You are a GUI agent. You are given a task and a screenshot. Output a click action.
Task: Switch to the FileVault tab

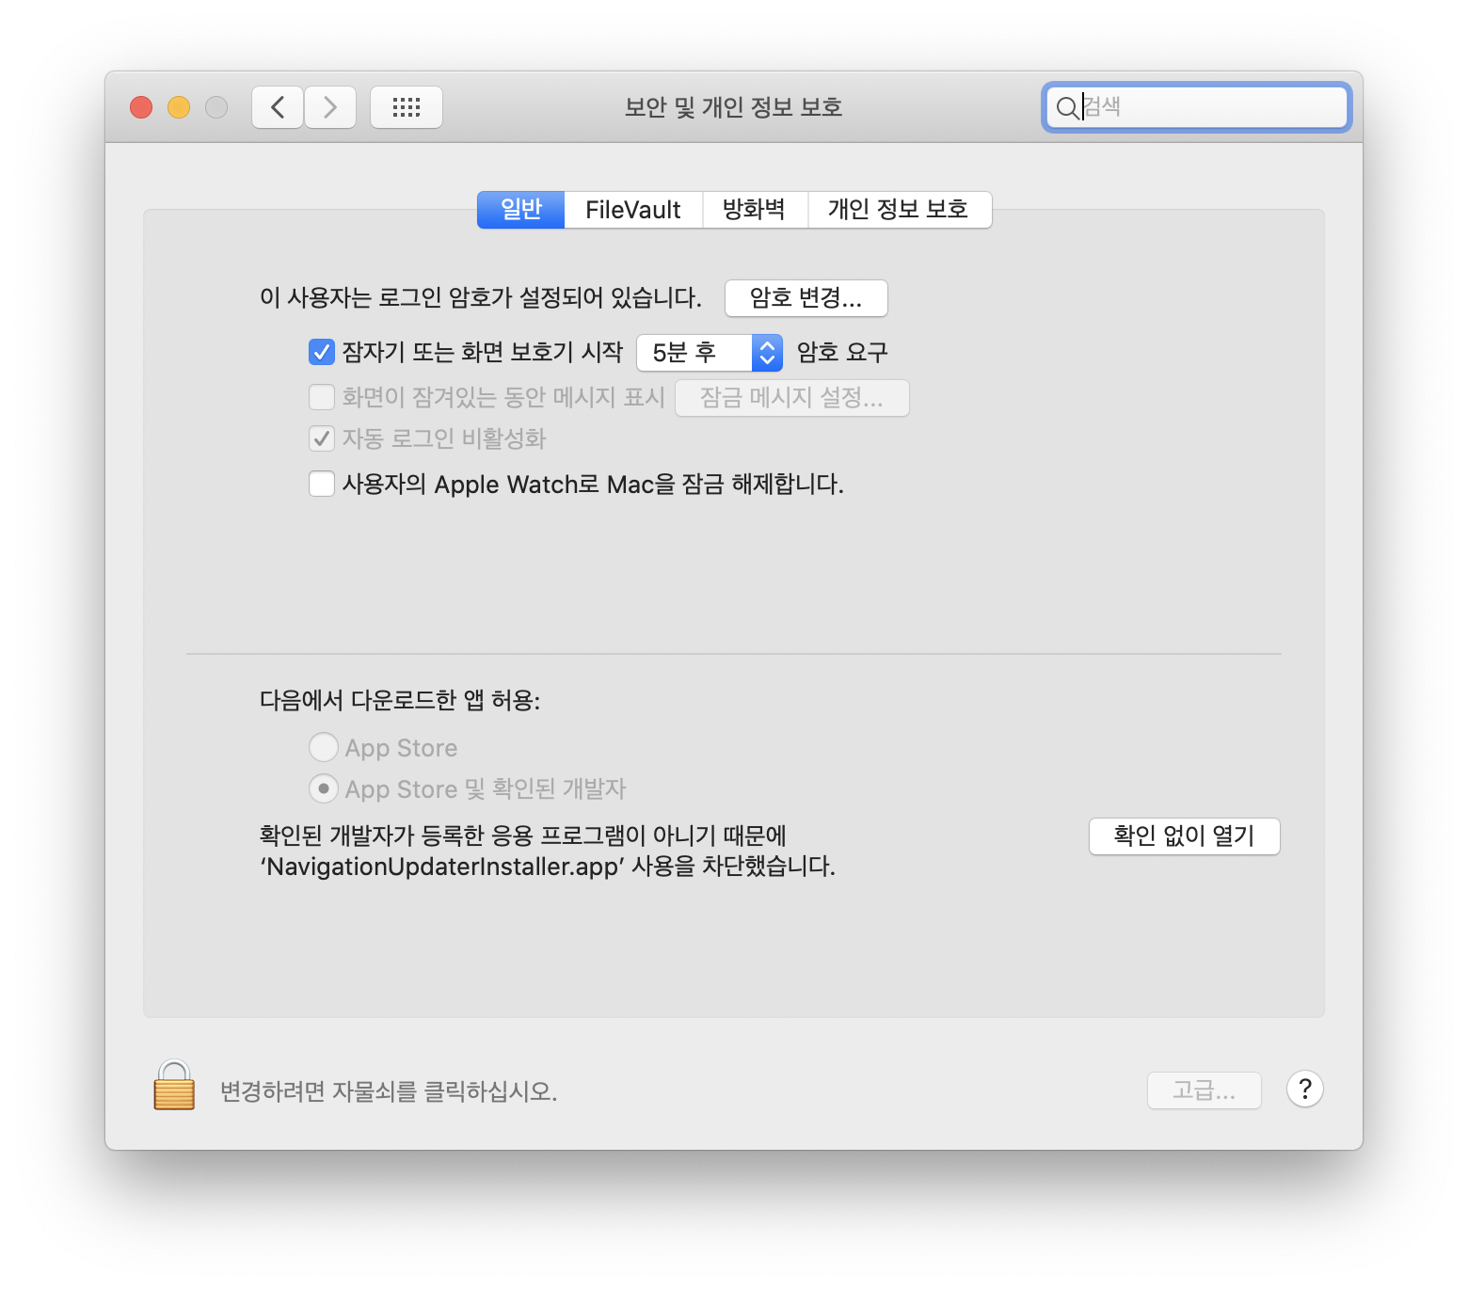click(632, 210)
